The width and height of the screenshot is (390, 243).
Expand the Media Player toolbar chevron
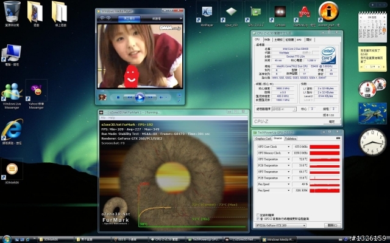point(180,18)
